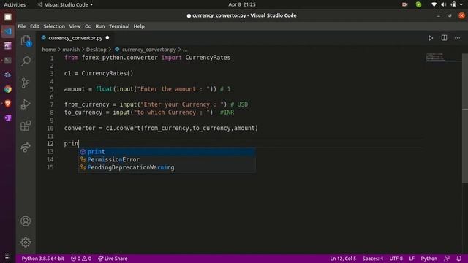Open Files from Ubuntu dock
The width and height of the screenshot is (468, 263).
[x=8, y=17]
